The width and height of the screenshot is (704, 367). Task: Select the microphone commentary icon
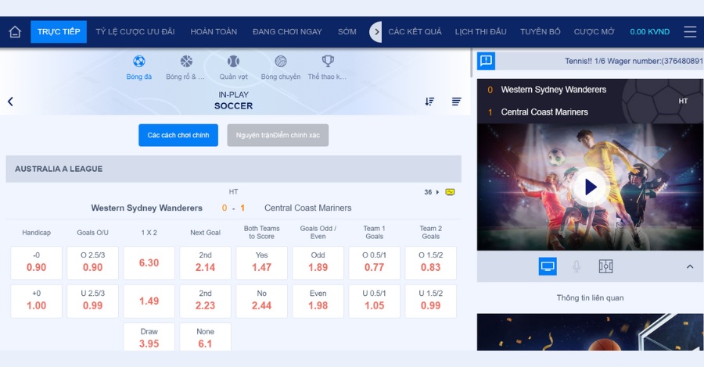tap(576, 266)
